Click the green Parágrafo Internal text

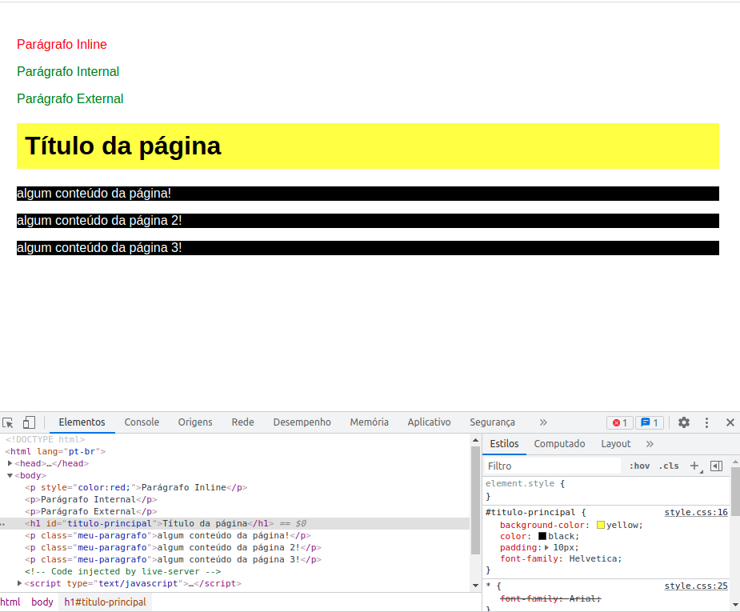(x=68, y=72)
